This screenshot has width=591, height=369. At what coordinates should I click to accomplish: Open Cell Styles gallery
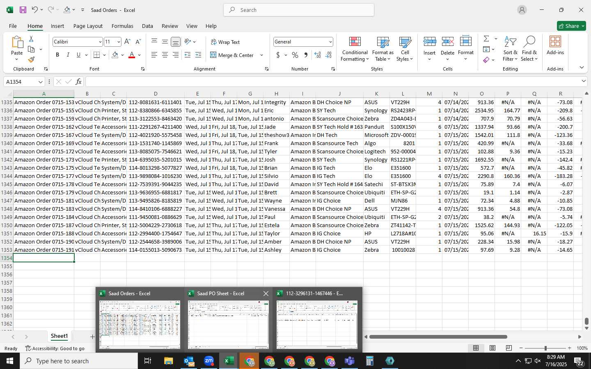[405, 49]
